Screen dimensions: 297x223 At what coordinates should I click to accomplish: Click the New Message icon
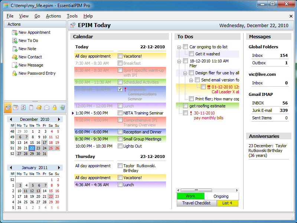[x=14, y=65]
